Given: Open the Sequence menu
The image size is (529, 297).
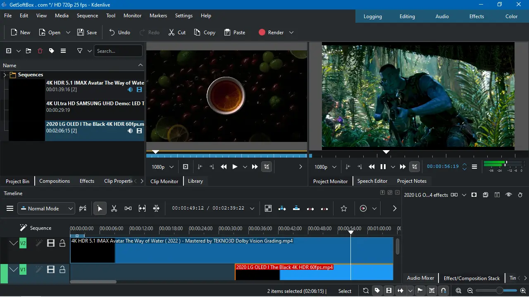Looking at the screenshot, I should pyautogui.click(x=88, y=16).
